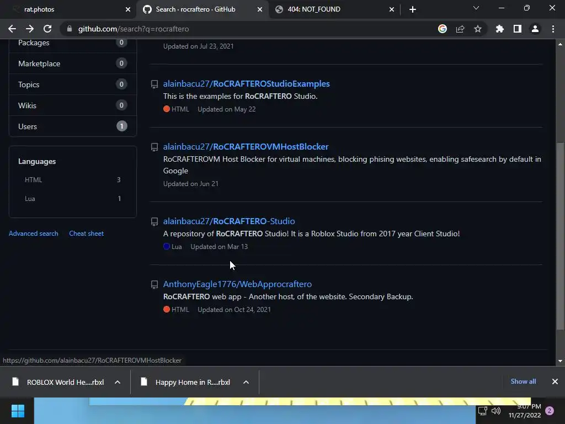Open the Chrome three-dot menu

point(553,29)
